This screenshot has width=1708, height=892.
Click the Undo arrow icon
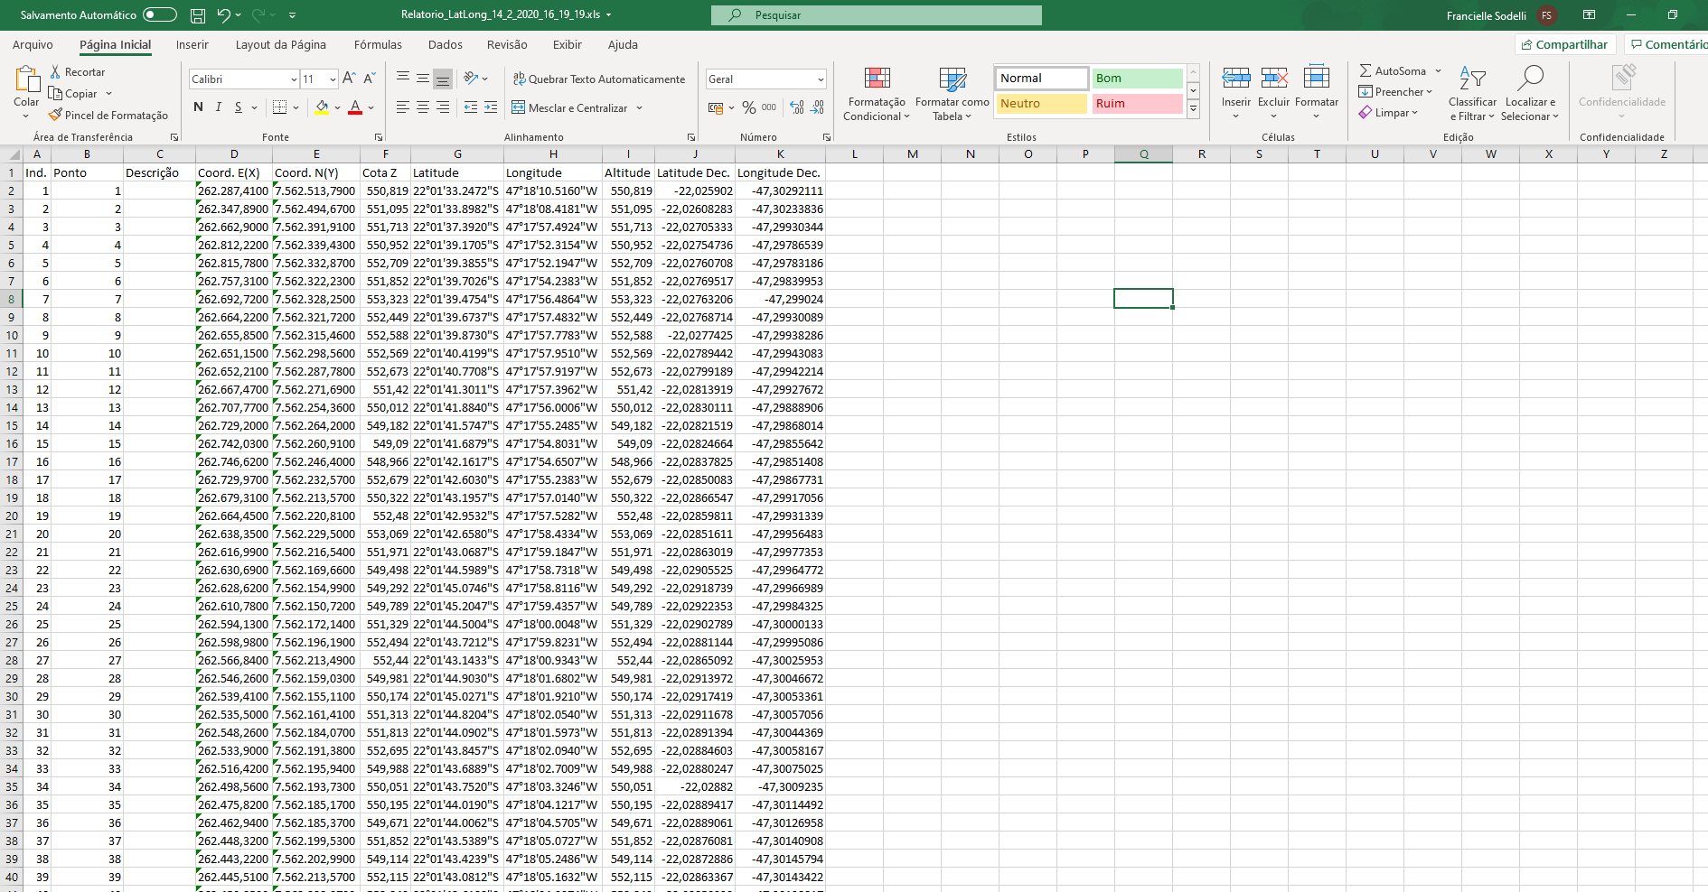223,15
